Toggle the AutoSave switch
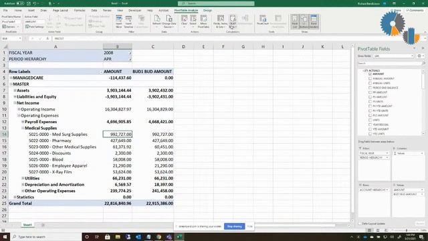The image size is (428, 241). (x=20, y=3)
